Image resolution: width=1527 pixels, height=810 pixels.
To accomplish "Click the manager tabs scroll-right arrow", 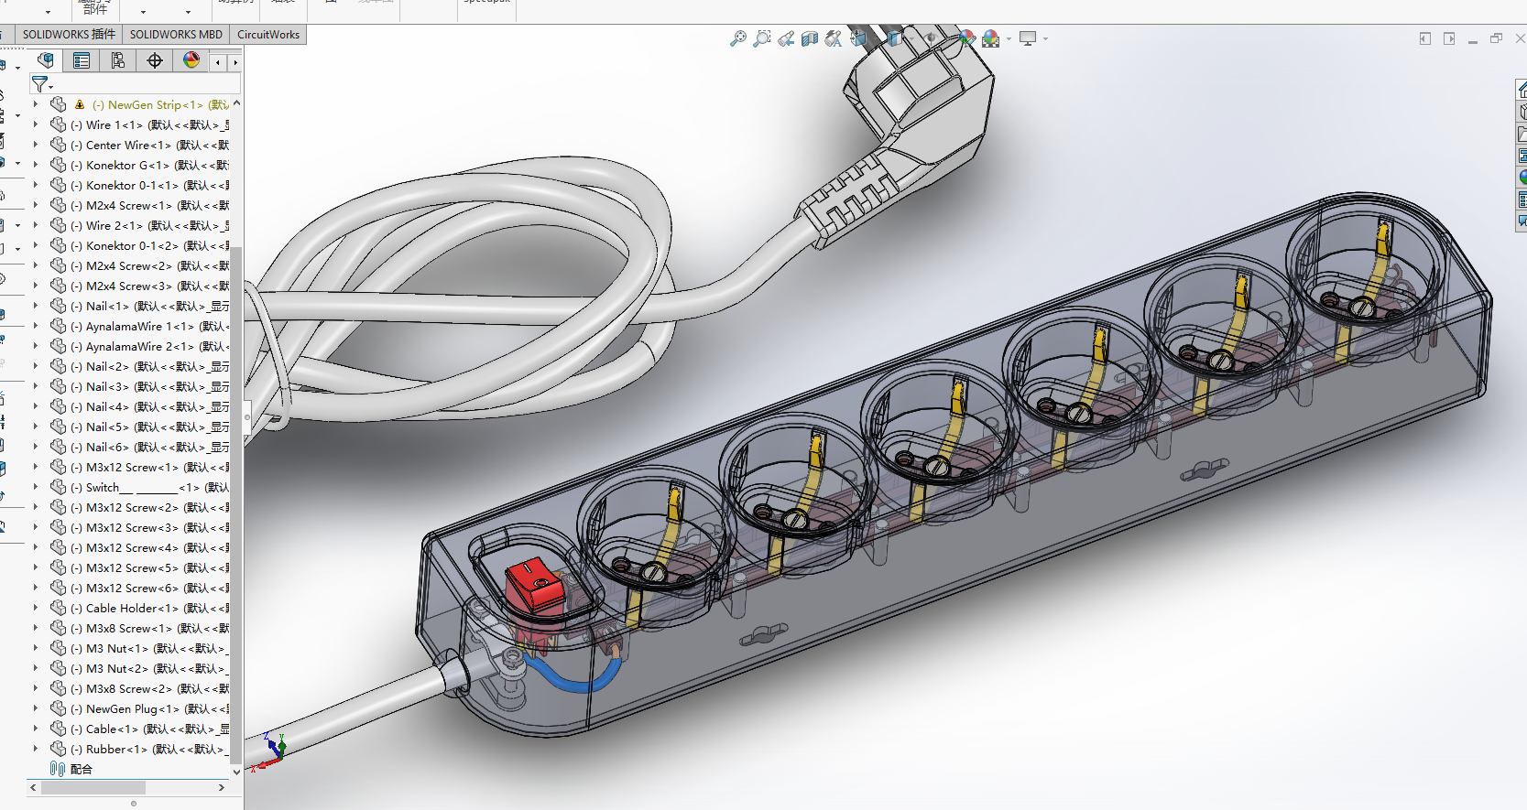I will pyautogui.click(x=235, y=62).
